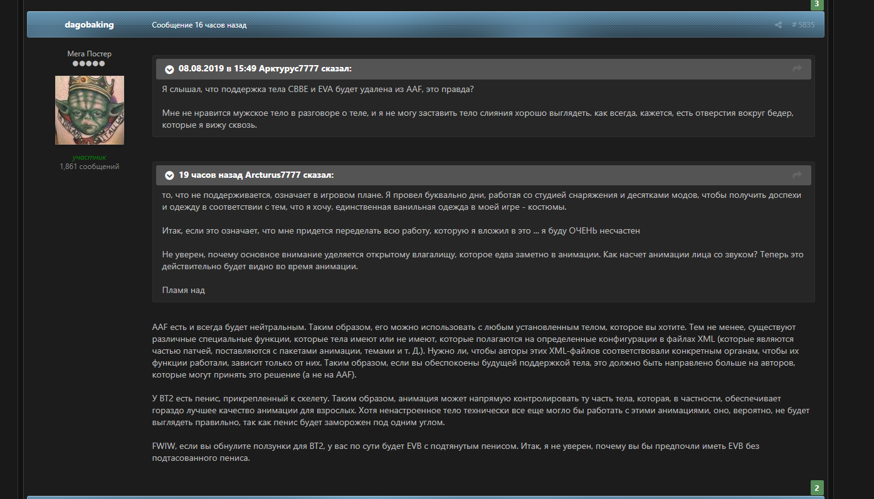Viewport: 874px width, 499px height.
Task: Click the share icon in dagobaking's post header
Action: 778,25
